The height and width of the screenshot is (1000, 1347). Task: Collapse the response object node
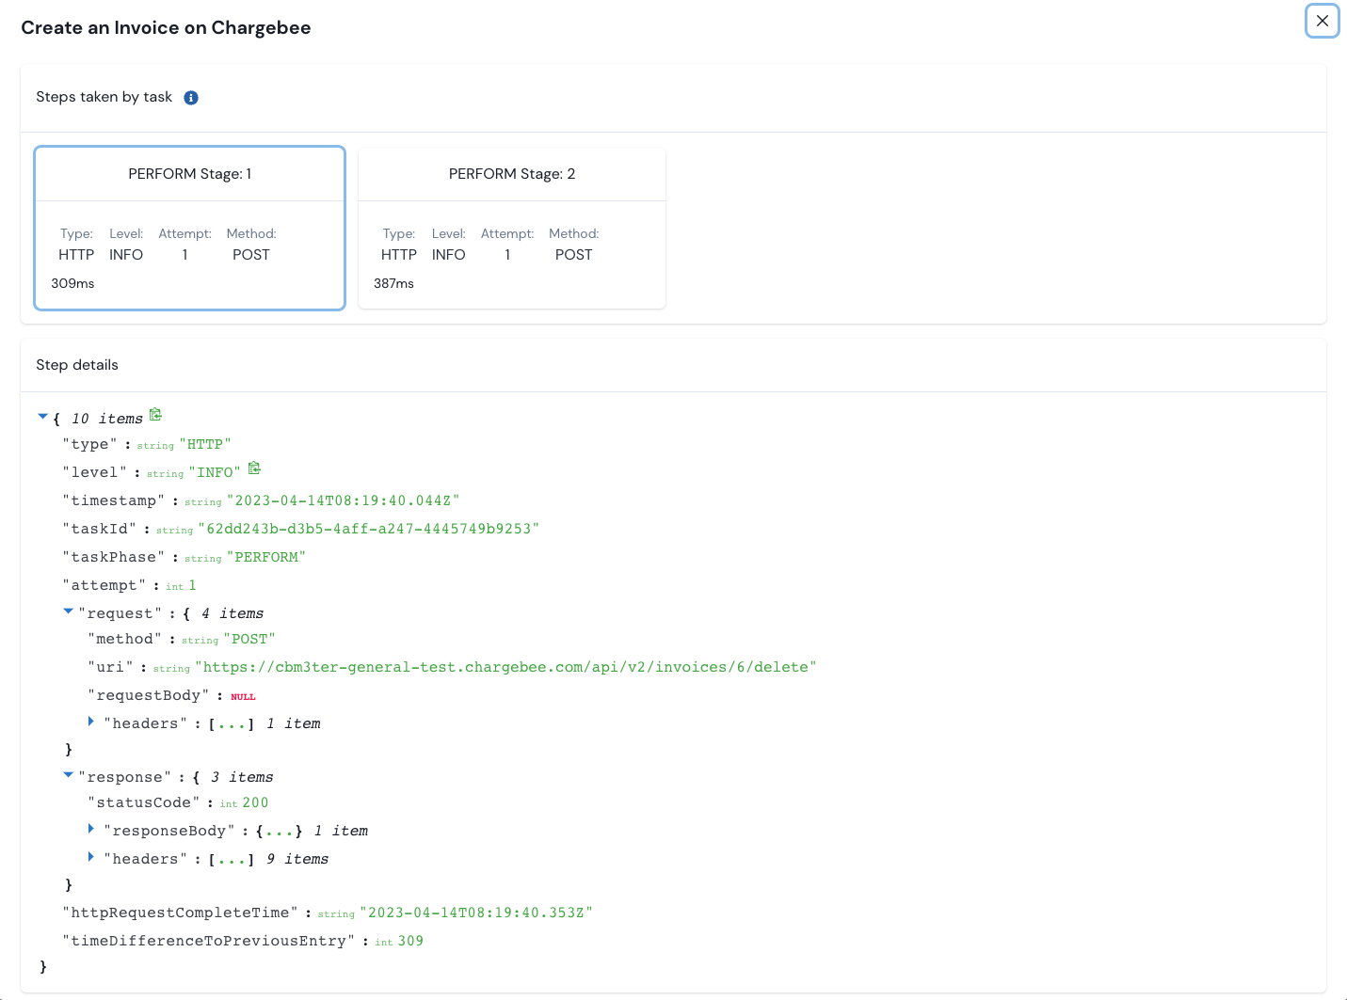tap(68, 775)
